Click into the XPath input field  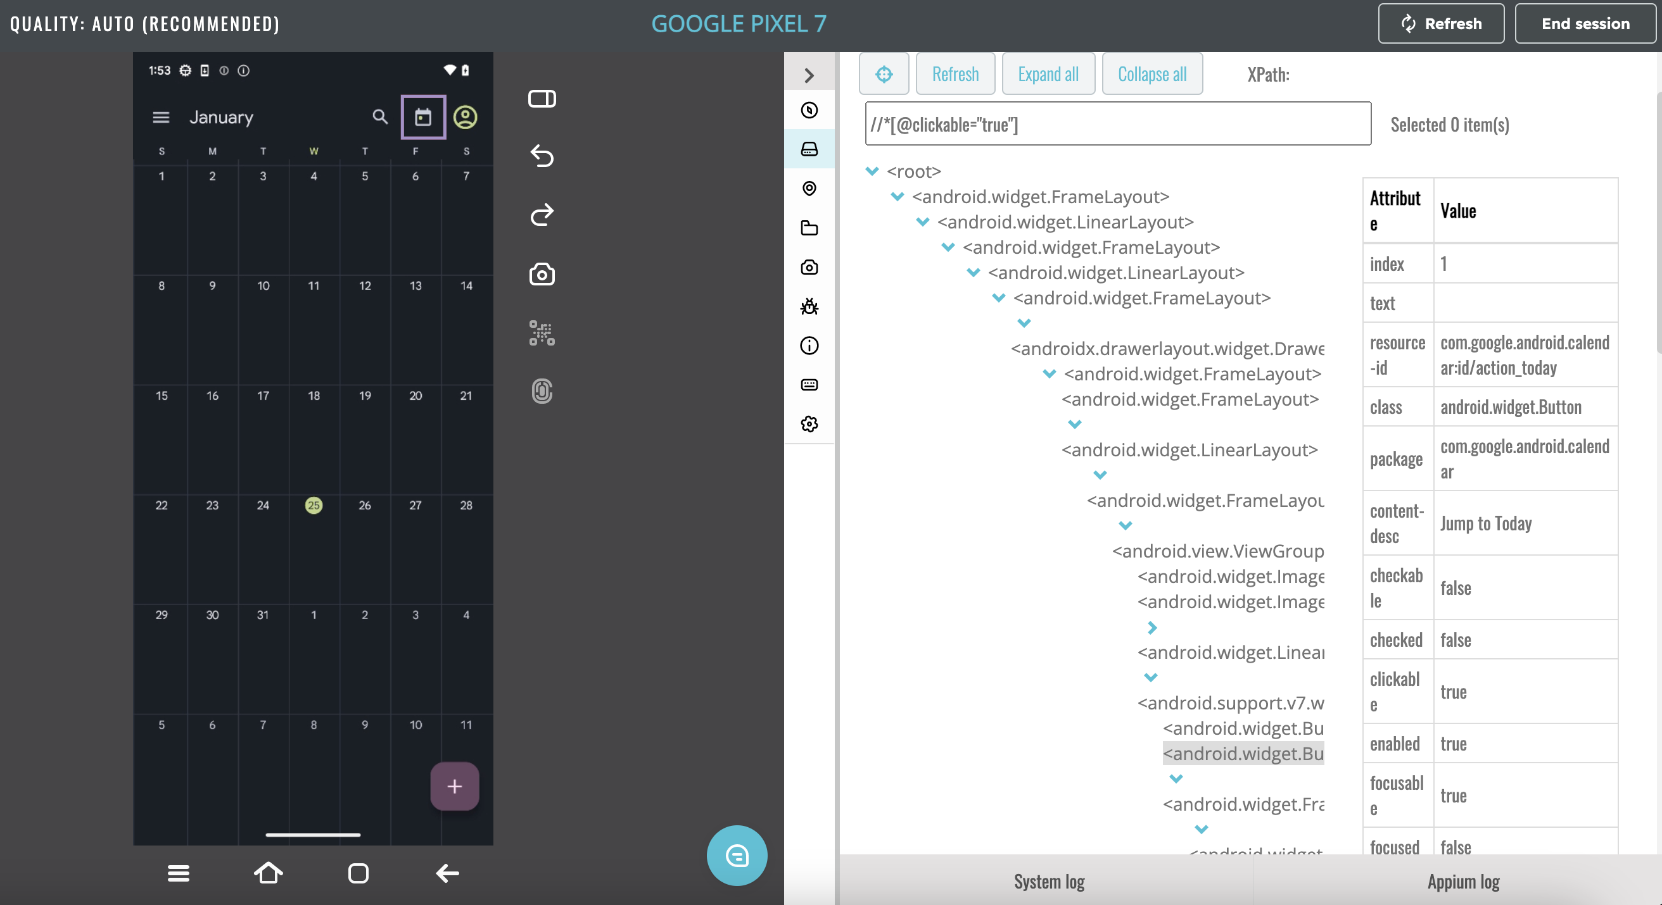click(1117, 124)
